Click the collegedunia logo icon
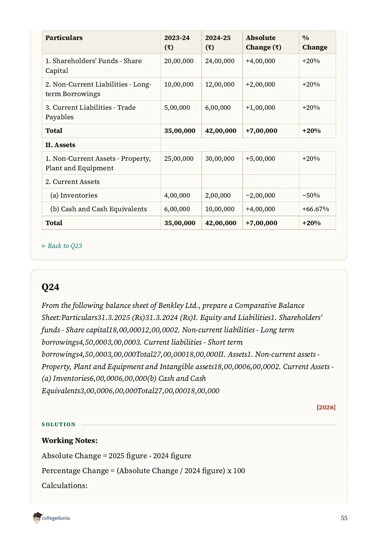The height and width of the screenshot is (534, 378). pyautogui.click(x=37, y=518)
